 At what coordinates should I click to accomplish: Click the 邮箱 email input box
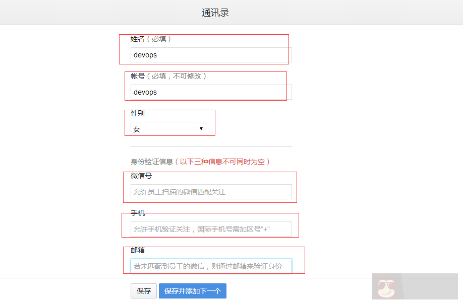[211, 266]
